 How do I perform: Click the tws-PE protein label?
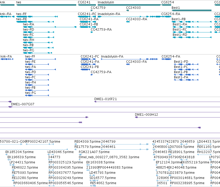[x=30, y=62]
